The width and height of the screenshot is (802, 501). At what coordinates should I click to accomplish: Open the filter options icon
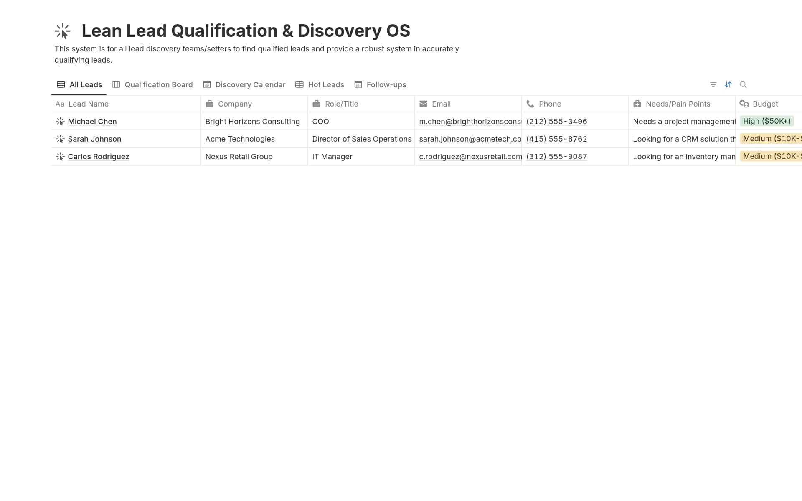pyautogui.click(x=713, y=84)
